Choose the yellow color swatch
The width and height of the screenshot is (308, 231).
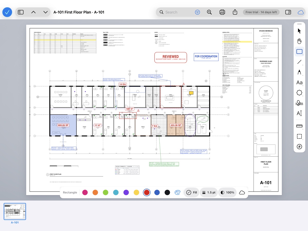pos(136,192)
